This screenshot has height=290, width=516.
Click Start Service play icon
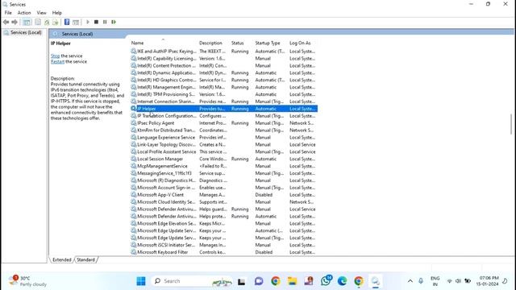(88, 22)
